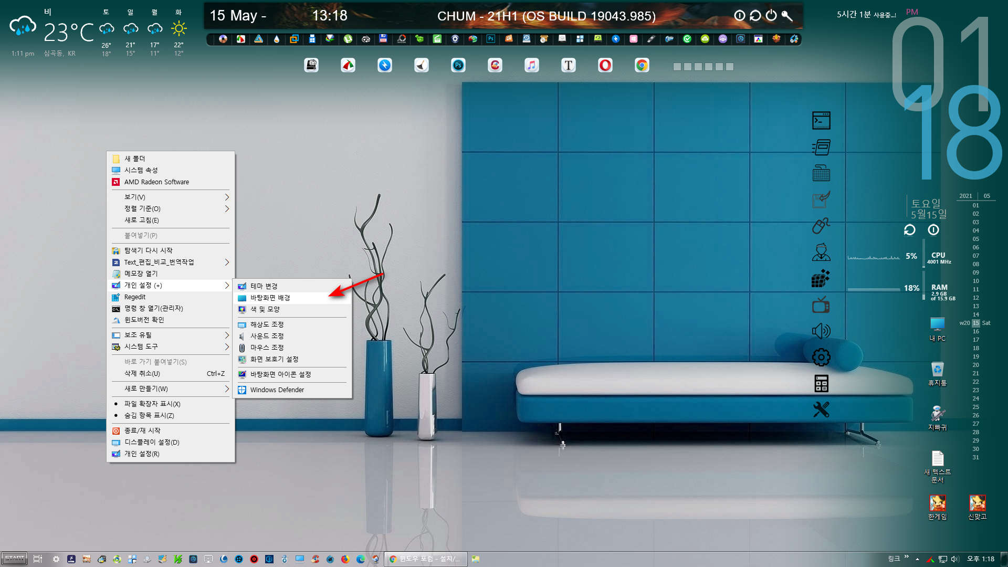Screen dimensions: 1008x567
Task: Open Task View from the taskbar
Action: pos(37,559)
